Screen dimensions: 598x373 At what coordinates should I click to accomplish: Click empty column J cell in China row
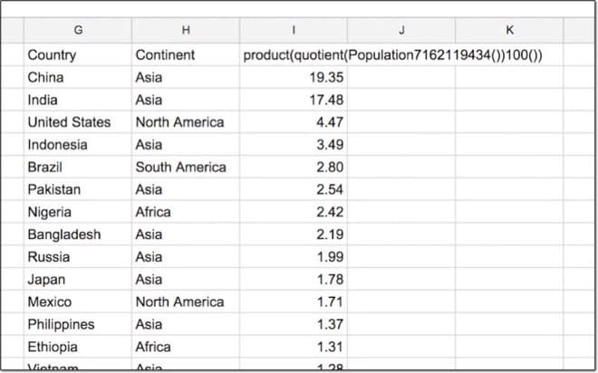[x=401, y=77]
